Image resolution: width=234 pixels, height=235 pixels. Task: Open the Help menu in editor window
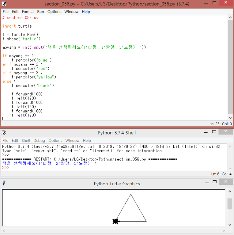point(86,12)
